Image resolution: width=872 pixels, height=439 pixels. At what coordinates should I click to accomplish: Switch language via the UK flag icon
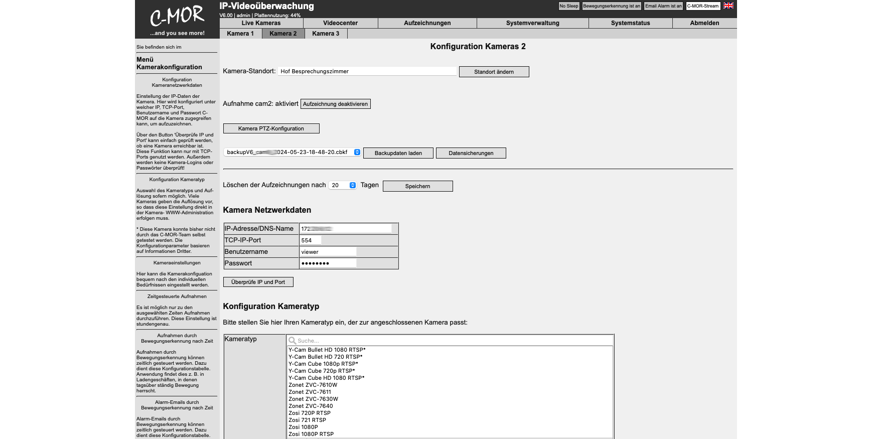pyautogui.click(x=728, y=6)
